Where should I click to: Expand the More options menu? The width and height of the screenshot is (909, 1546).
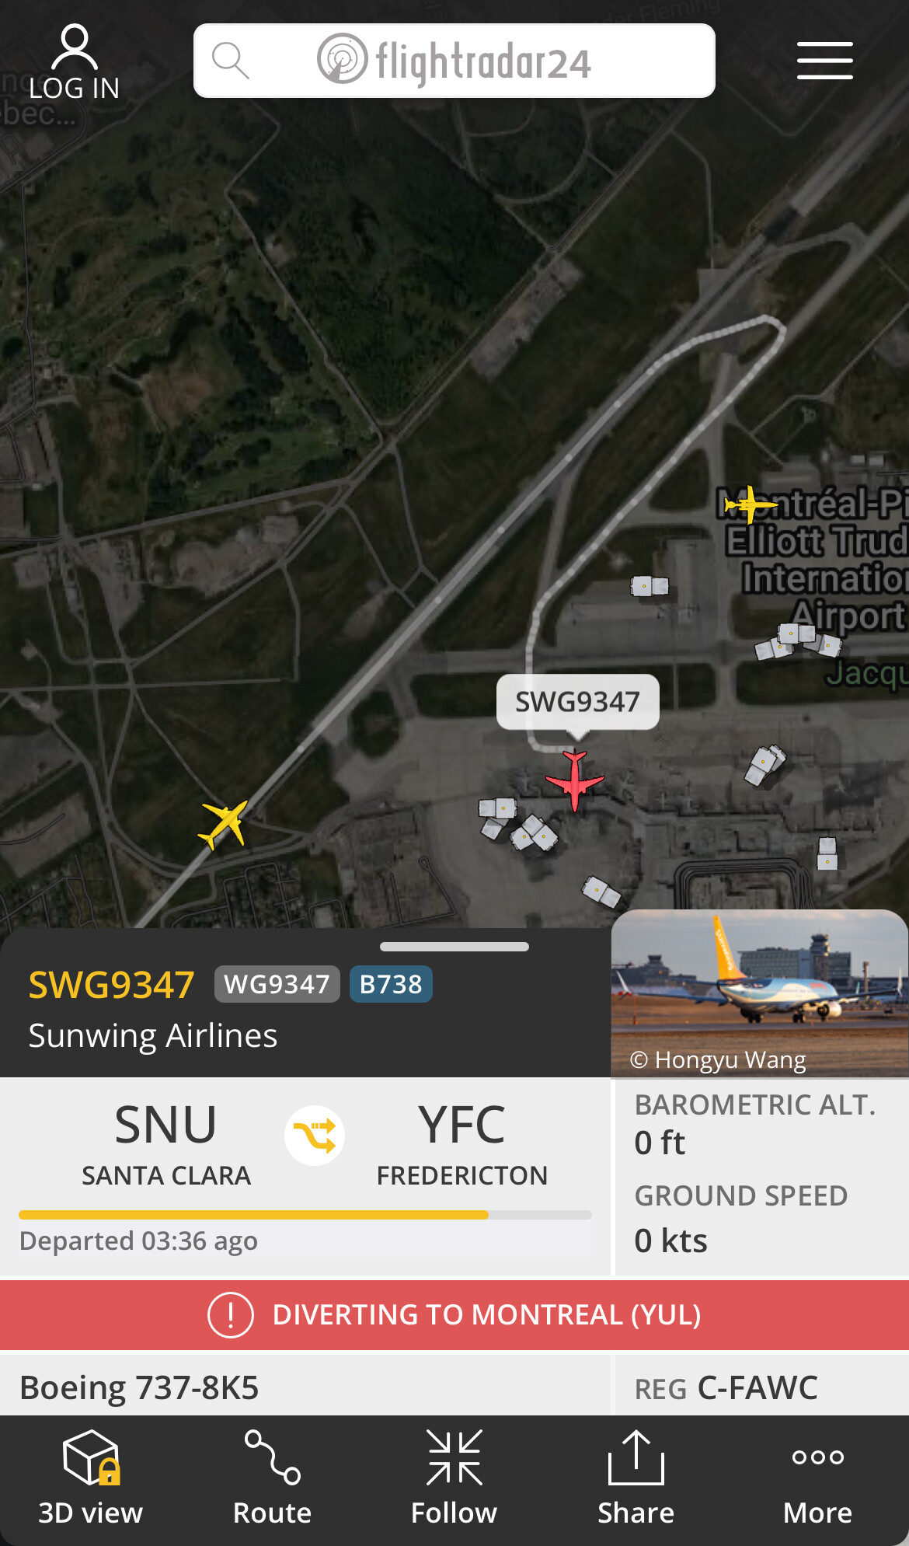coord(818,1479)
